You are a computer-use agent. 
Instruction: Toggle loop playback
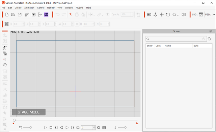(78, 128)
